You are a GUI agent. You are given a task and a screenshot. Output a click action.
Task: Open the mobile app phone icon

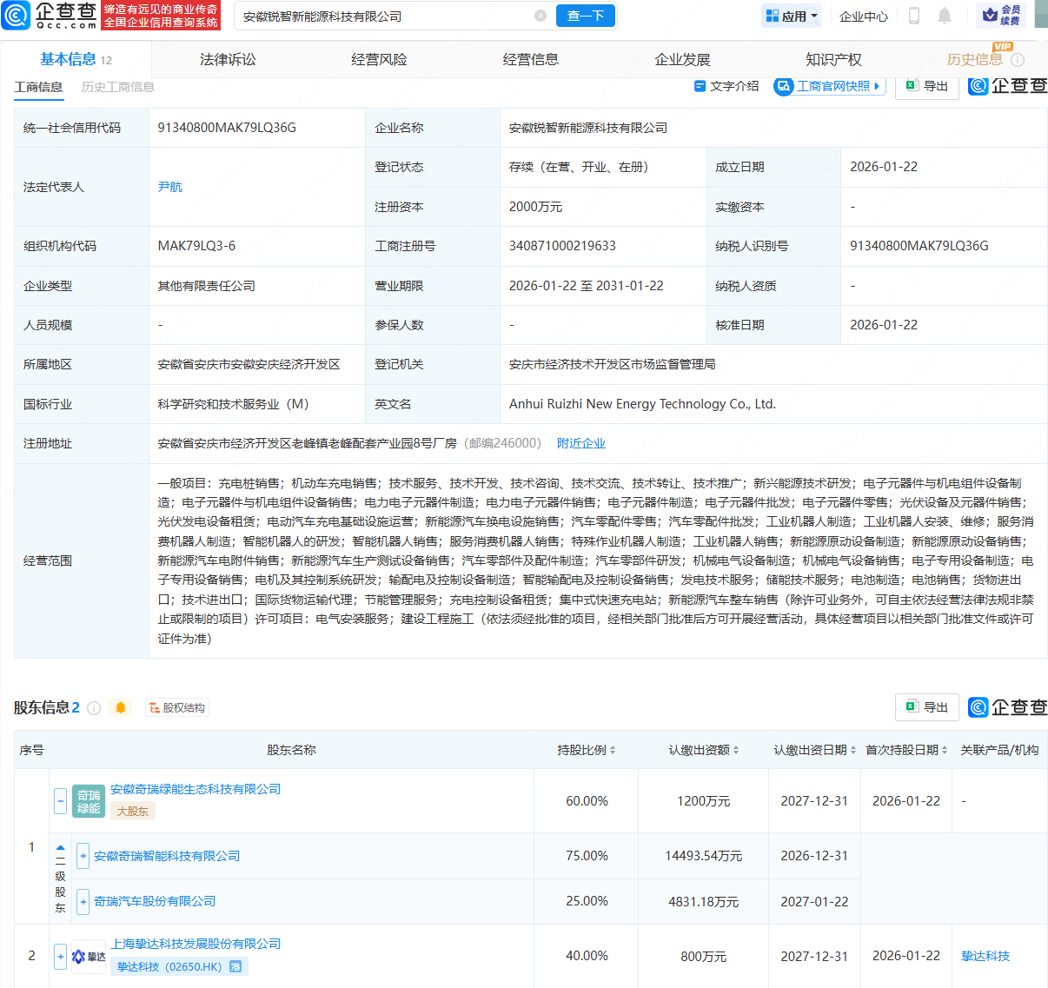click(x=913, y=16)
